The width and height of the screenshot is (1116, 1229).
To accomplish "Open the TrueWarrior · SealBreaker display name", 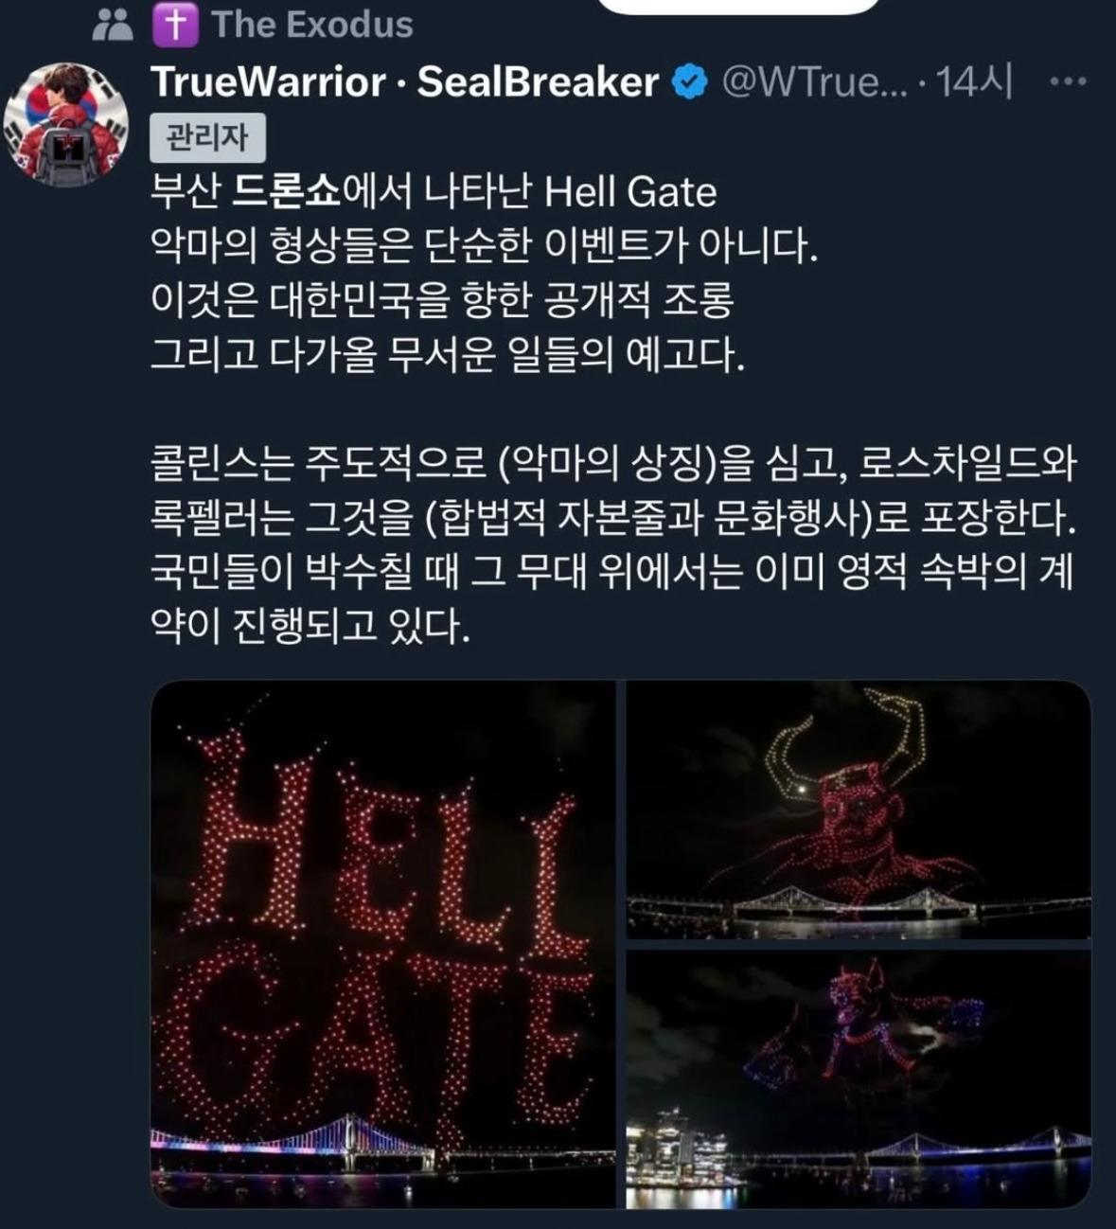I will point(404,82).
